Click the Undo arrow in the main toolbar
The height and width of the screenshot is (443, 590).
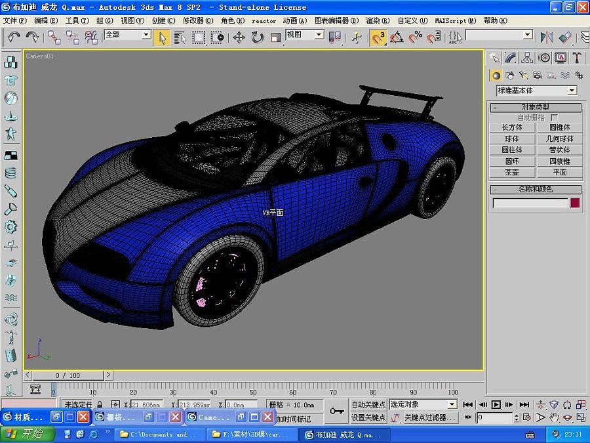click(14, 37)
